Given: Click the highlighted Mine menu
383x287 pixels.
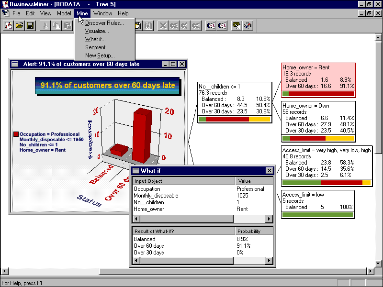Looking at the screenshot, I should pos(82,13).
